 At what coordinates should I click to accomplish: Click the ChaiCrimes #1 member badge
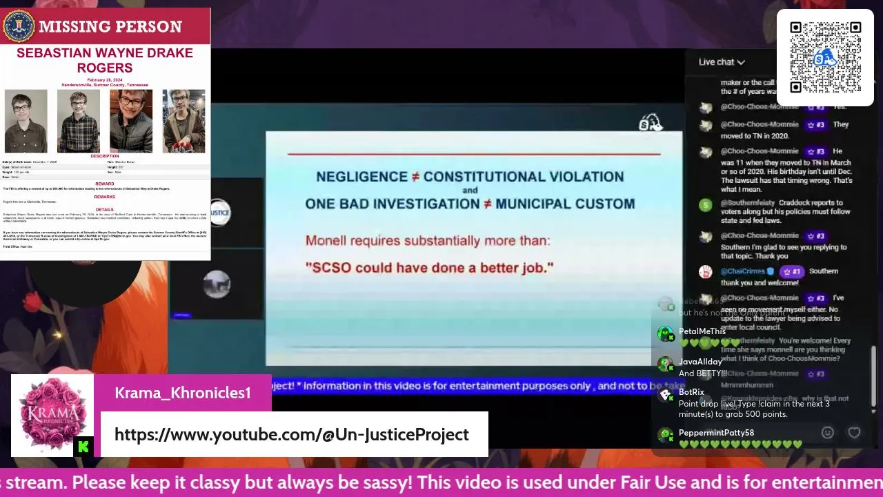(791, 271)
